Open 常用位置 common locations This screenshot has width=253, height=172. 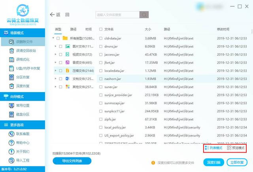click(x=19, y=106)
